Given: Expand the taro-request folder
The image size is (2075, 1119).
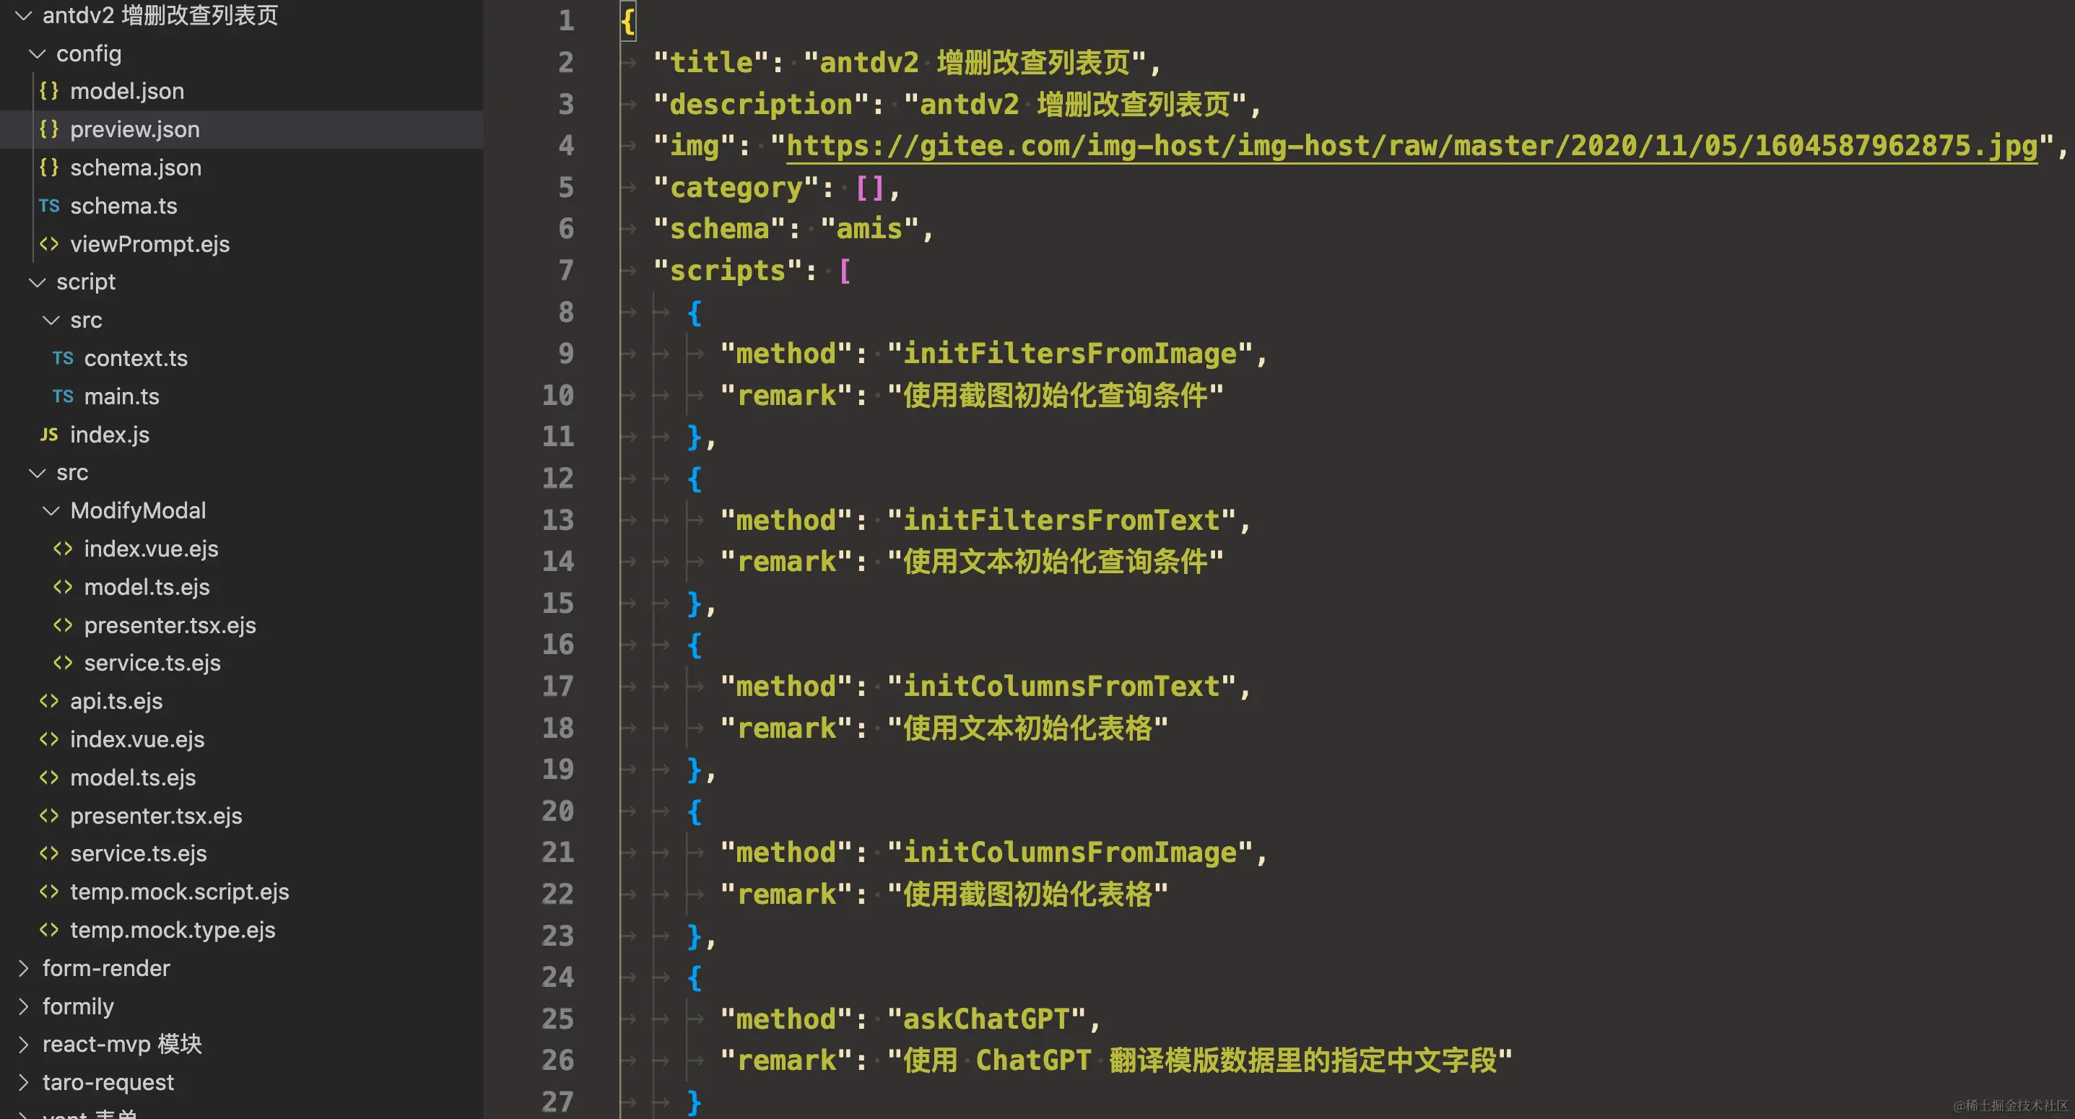Looking at the screenshot, I should pyautogui.click(x=23, y=1083).
